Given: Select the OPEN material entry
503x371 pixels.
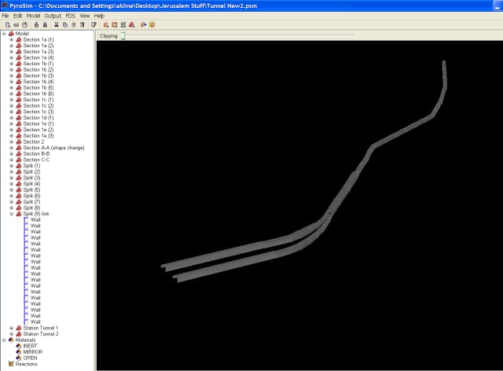Looking at the screenshot, I should click(x=30, y=358).
